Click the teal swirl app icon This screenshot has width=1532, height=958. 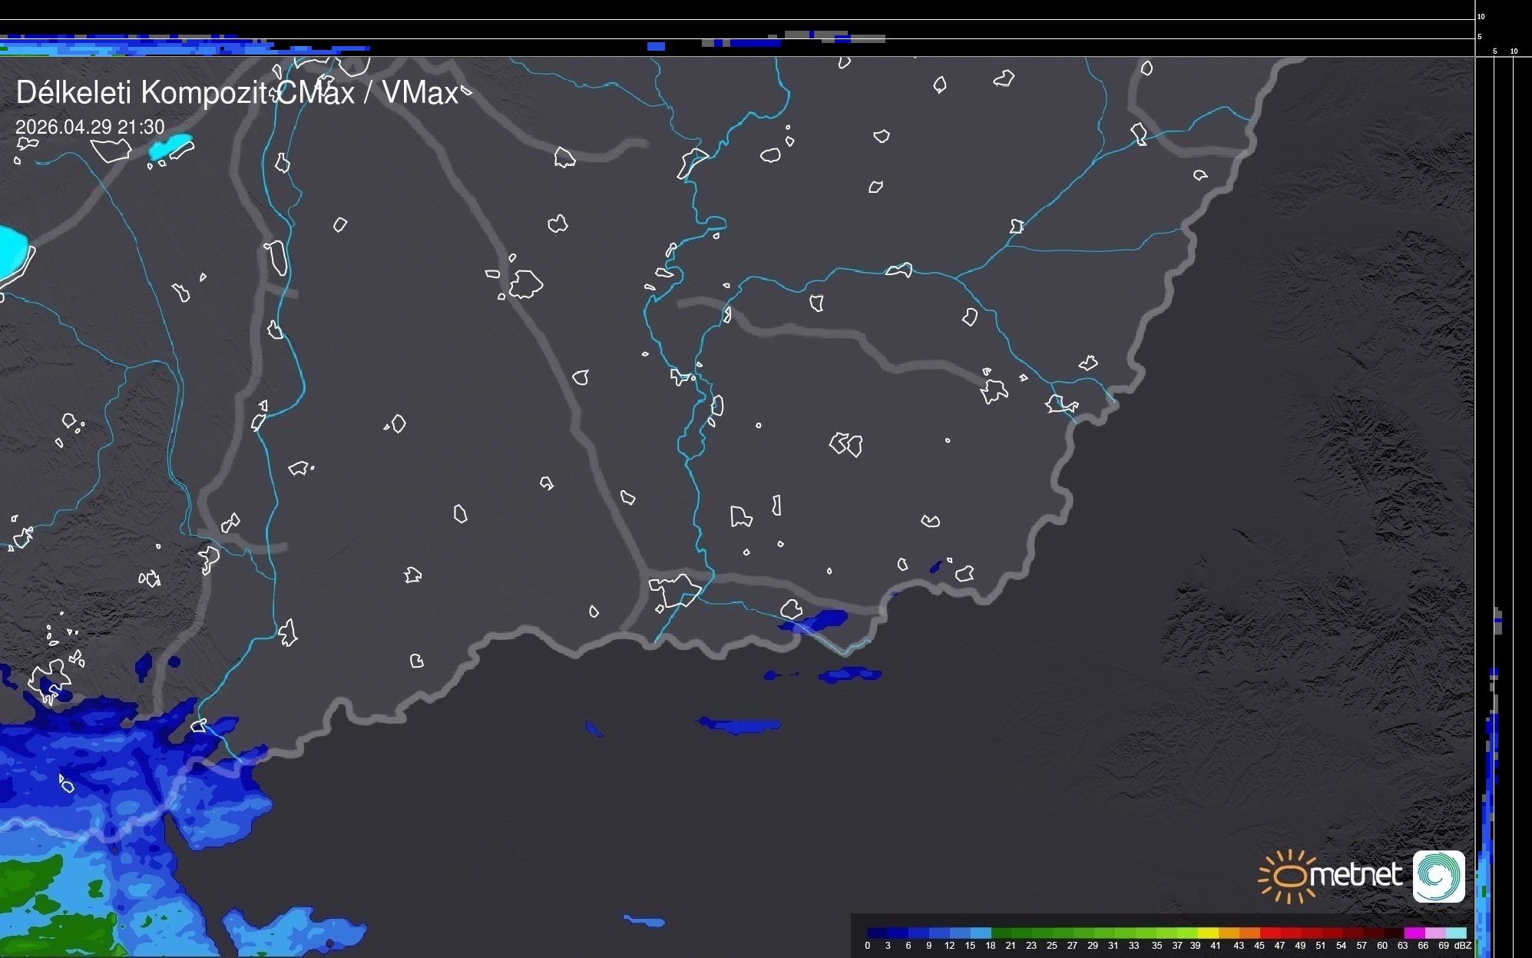1438,876
